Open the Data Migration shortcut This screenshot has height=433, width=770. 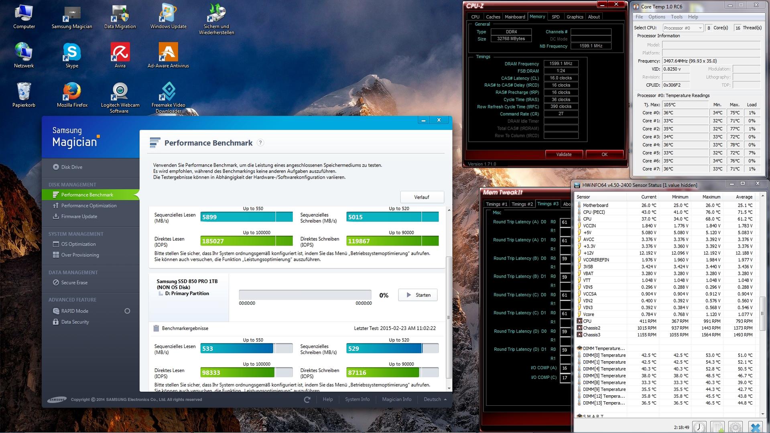[x=120, y=17]
